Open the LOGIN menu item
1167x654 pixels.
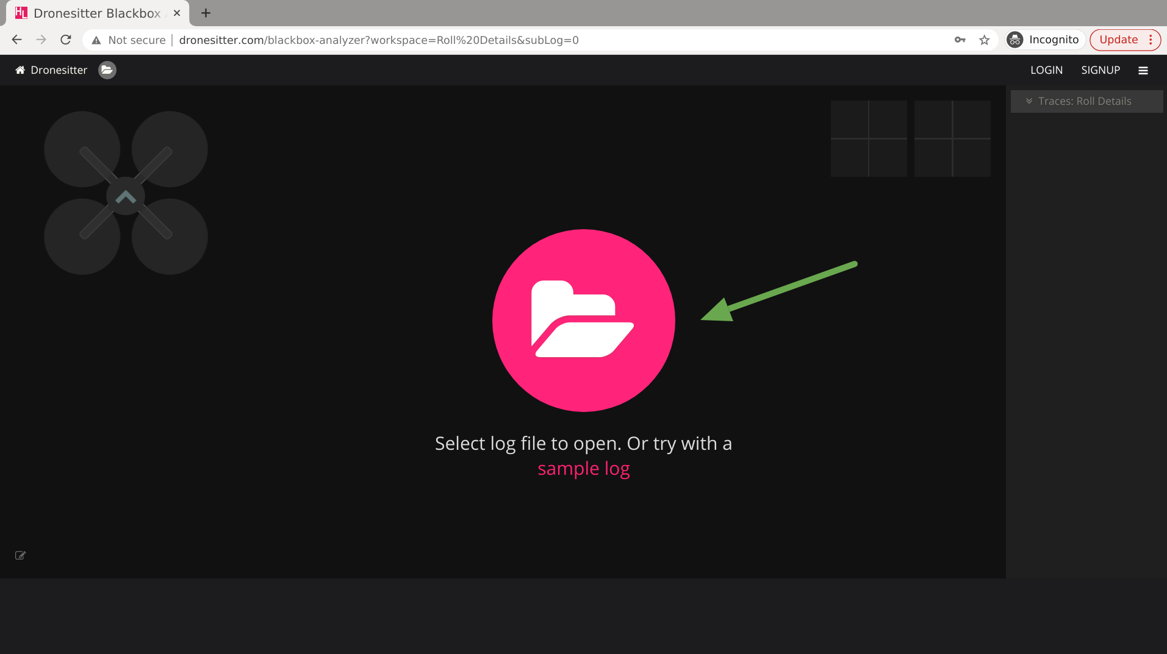tap(1046, 70)
